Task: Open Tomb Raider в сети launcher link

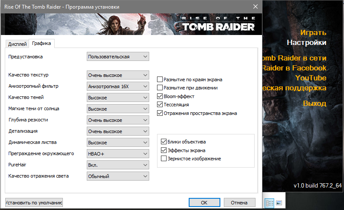Action: tap(295, 58)
